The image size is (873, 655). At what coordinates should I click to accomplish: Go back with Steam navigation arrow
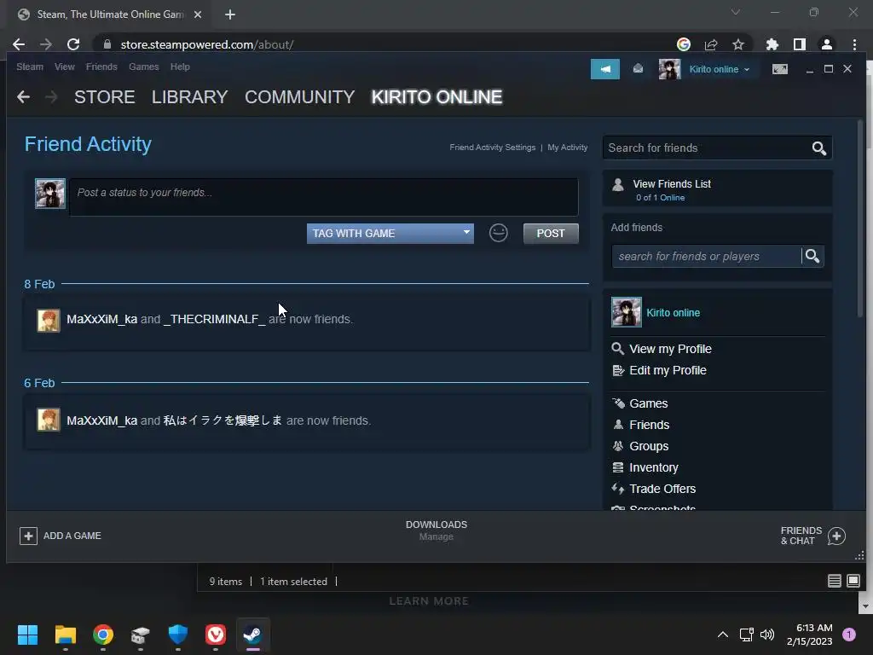click(23, 97)
